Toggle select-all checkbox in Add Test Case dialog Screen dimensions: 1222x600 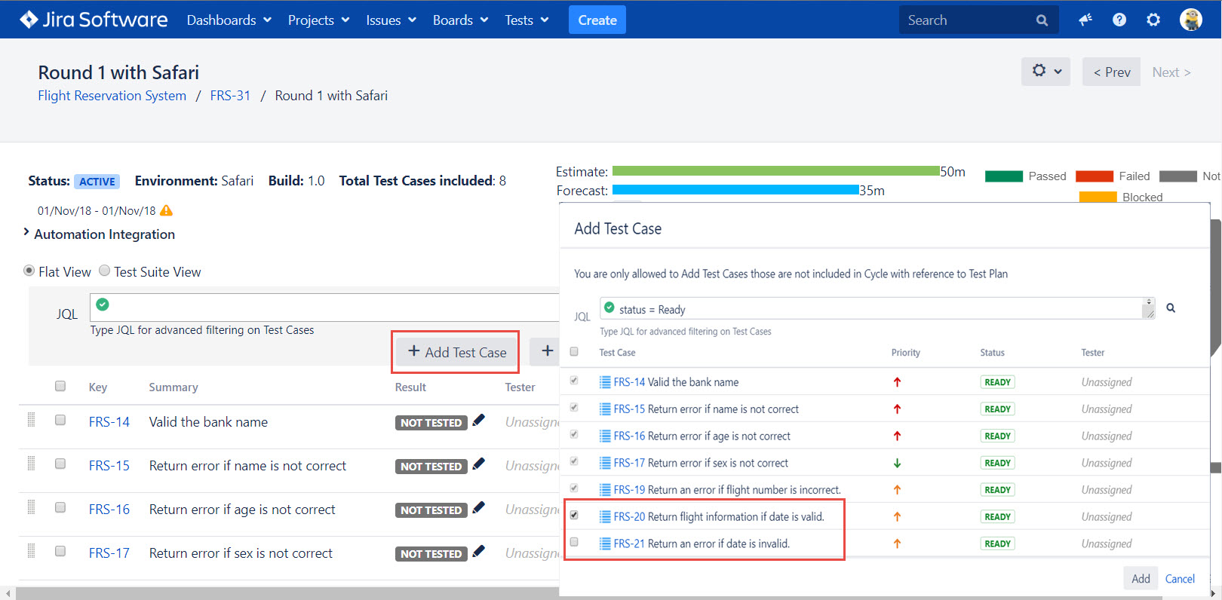pos(574,351)
